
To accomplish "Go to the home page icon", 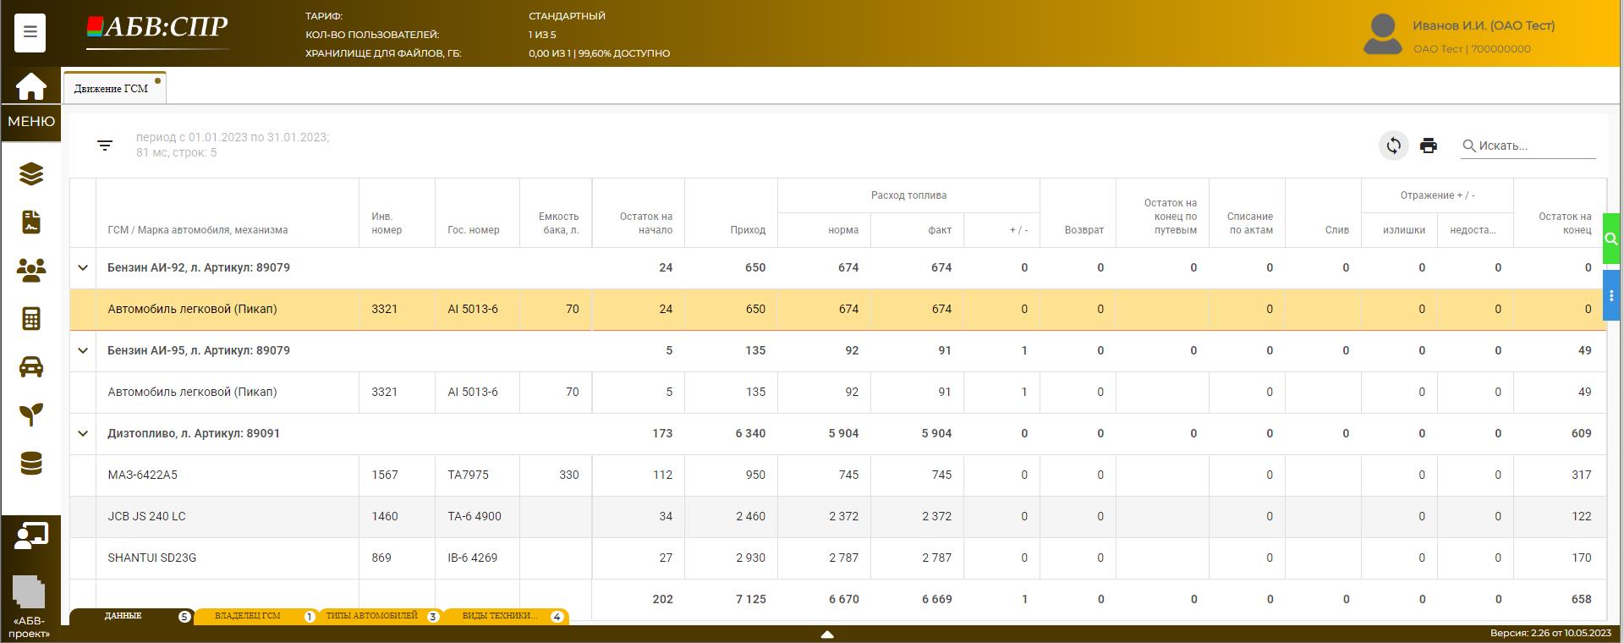I will point(30,86).
